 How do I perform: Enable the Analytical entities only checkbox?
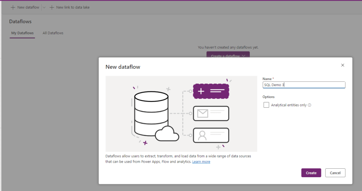coord(266,105)
